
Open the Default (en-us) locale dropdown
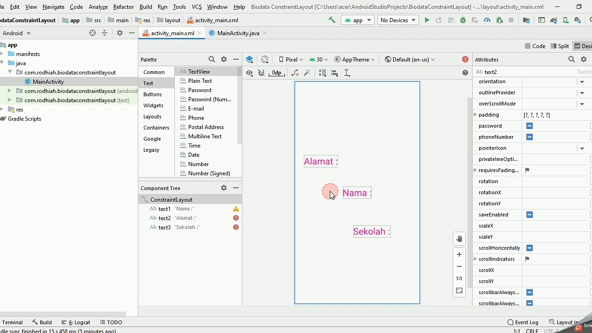410,59
